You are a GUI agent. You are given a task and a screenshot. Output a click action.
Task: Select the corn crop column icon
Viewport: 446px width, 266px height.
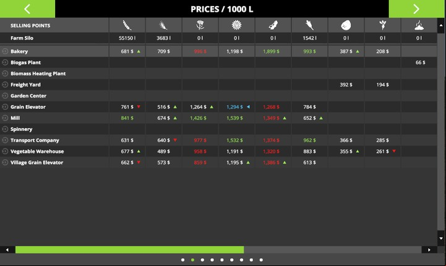point(309,25)
